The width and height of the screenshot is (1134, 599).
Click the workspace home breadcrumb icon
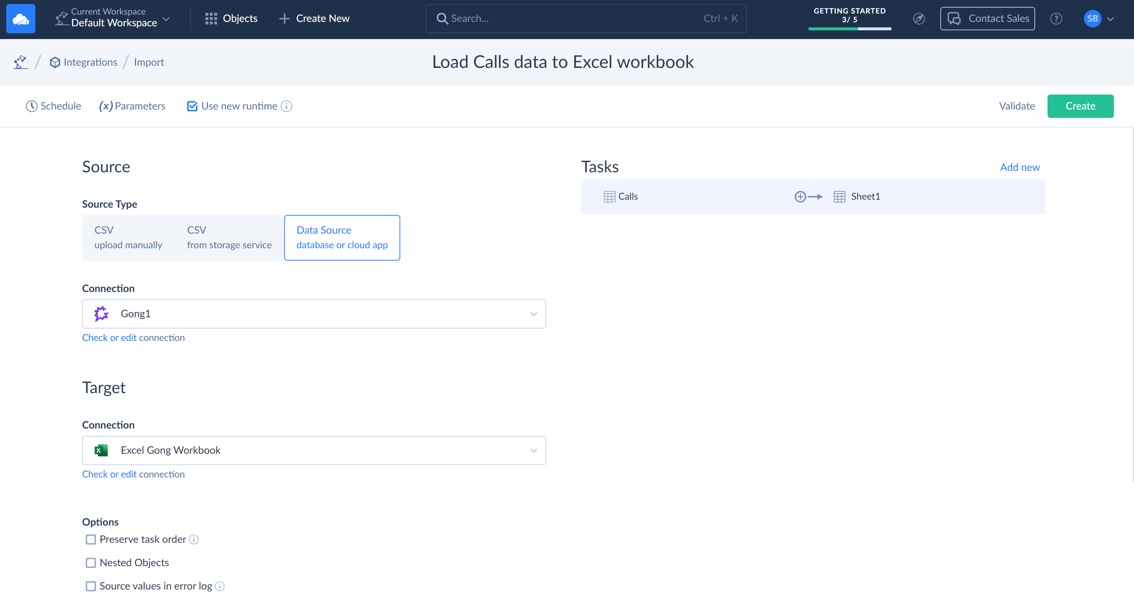coord(20,62)
